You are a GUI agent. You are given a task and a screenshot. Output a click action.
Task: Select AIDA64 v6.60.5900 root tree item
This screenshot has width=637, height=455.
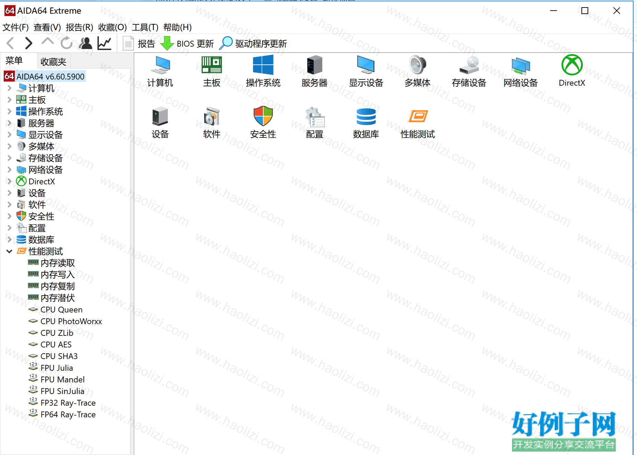pos(44,76)
